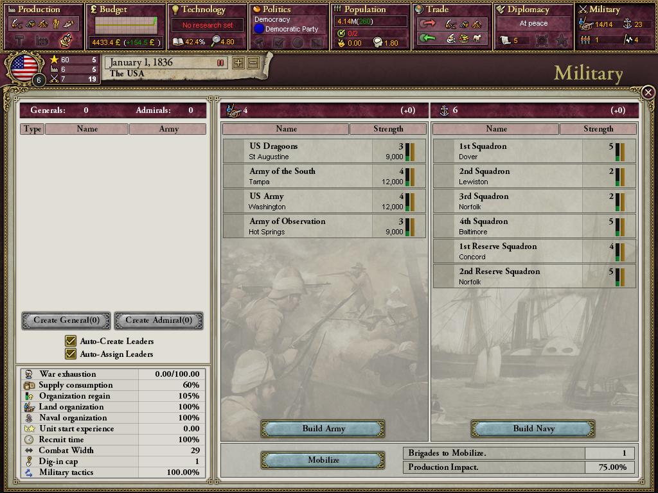Increase game speed with the plus button
Viewport: 658px width, 493px height.
click(238, 63)
